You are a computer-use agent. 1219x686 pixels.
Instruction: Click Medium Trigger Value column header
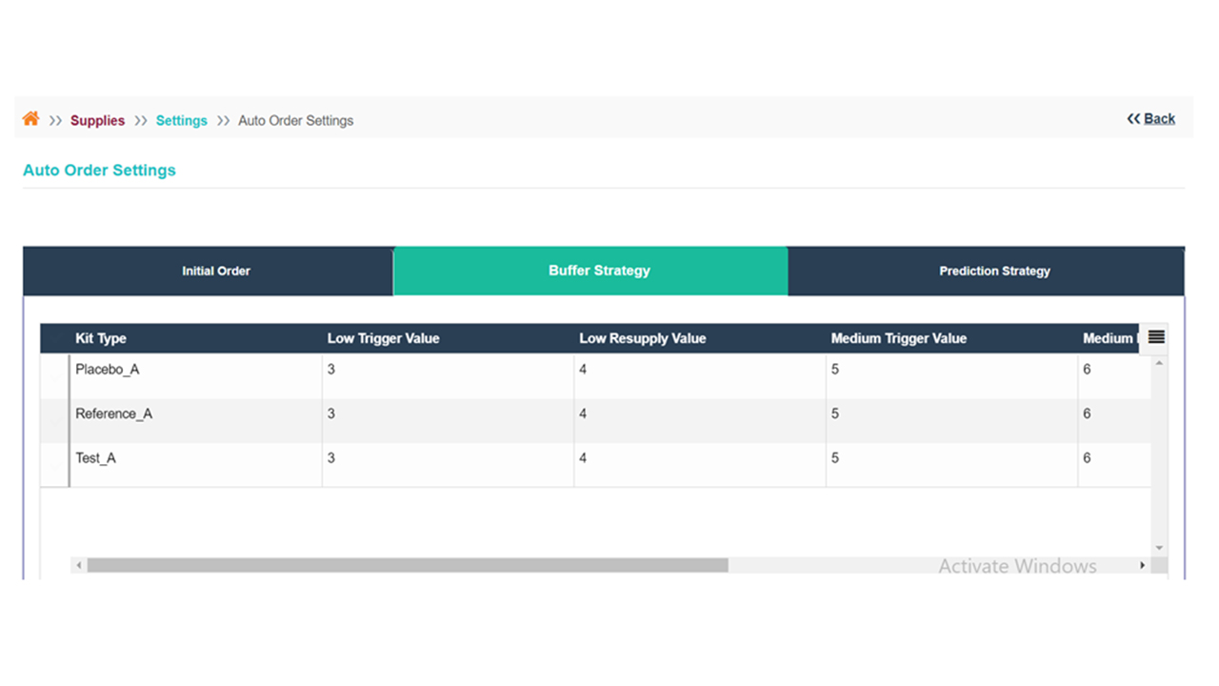coord(898,338)
